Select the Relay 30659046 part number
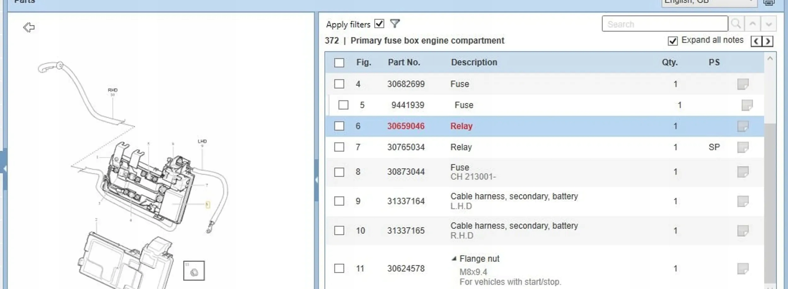Screen dimensions: 788x289 (x=406, y=126)
